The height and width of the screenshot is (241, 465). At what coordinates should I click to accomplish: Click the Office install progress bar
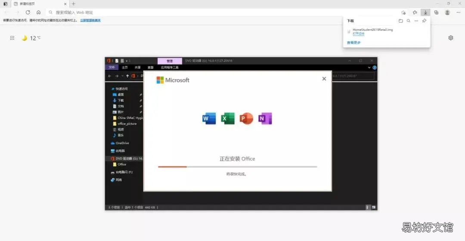pos(238,167)
